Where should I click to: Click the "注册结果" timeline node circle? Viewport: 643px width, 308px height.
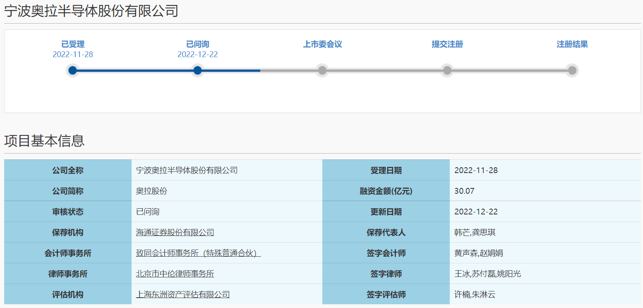pyautogui.click(x=572, y=70)
